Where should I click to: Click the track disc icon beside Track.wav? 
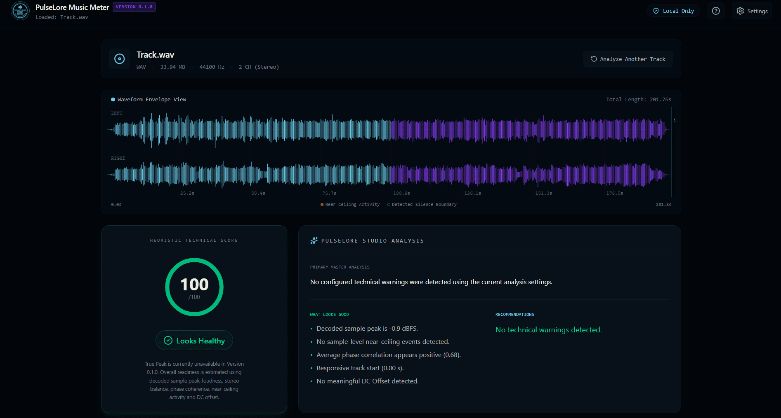pyautogui.click(x=120, y=59)
